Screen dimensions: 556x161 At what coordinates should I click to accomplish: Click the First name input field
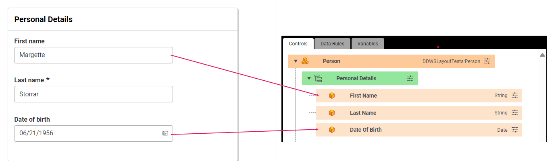94,55
